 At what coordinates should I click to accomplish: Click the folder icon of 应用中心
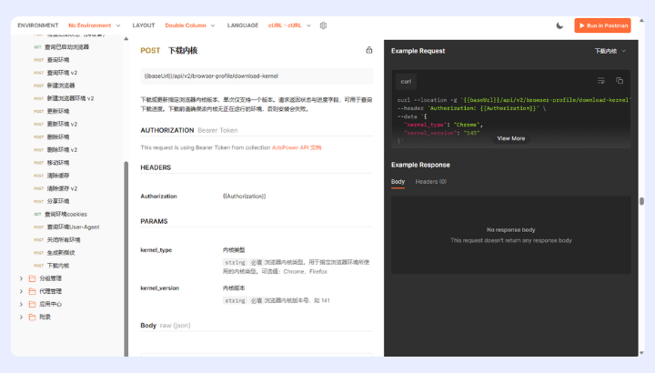[x=32, y=304]
